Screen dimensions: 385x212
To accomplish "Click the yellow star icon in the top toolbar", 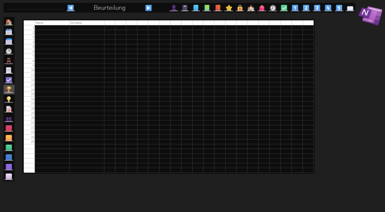I will click(x=229, y=8).
